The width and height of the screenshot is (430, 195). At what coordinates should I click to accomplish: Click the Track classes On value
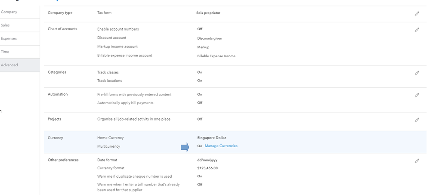click(200, 72)
